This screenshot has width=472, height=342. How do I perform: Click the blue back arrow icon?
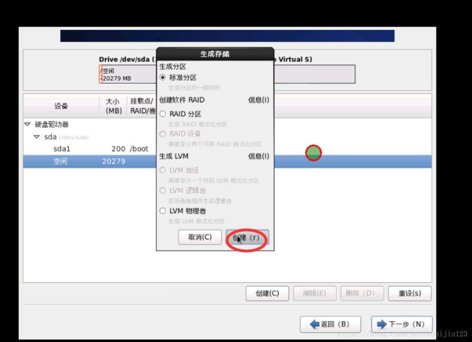[315, 324]
